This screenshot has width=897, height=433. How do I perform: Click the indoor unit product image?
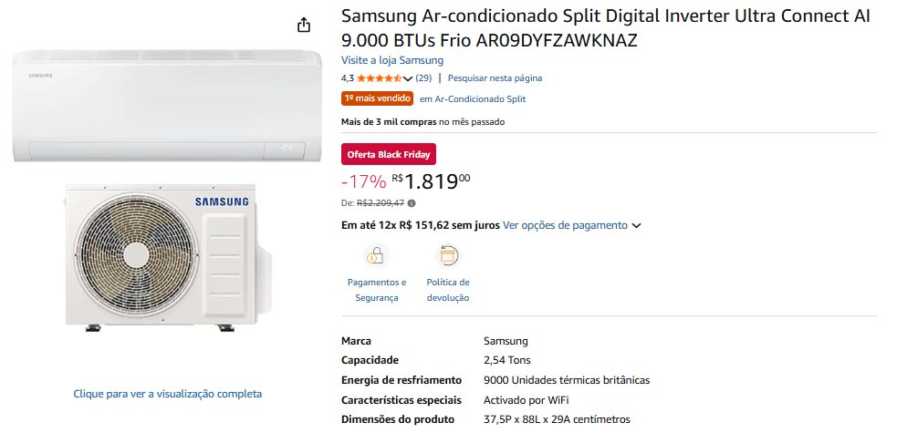[x=166, y=106]
